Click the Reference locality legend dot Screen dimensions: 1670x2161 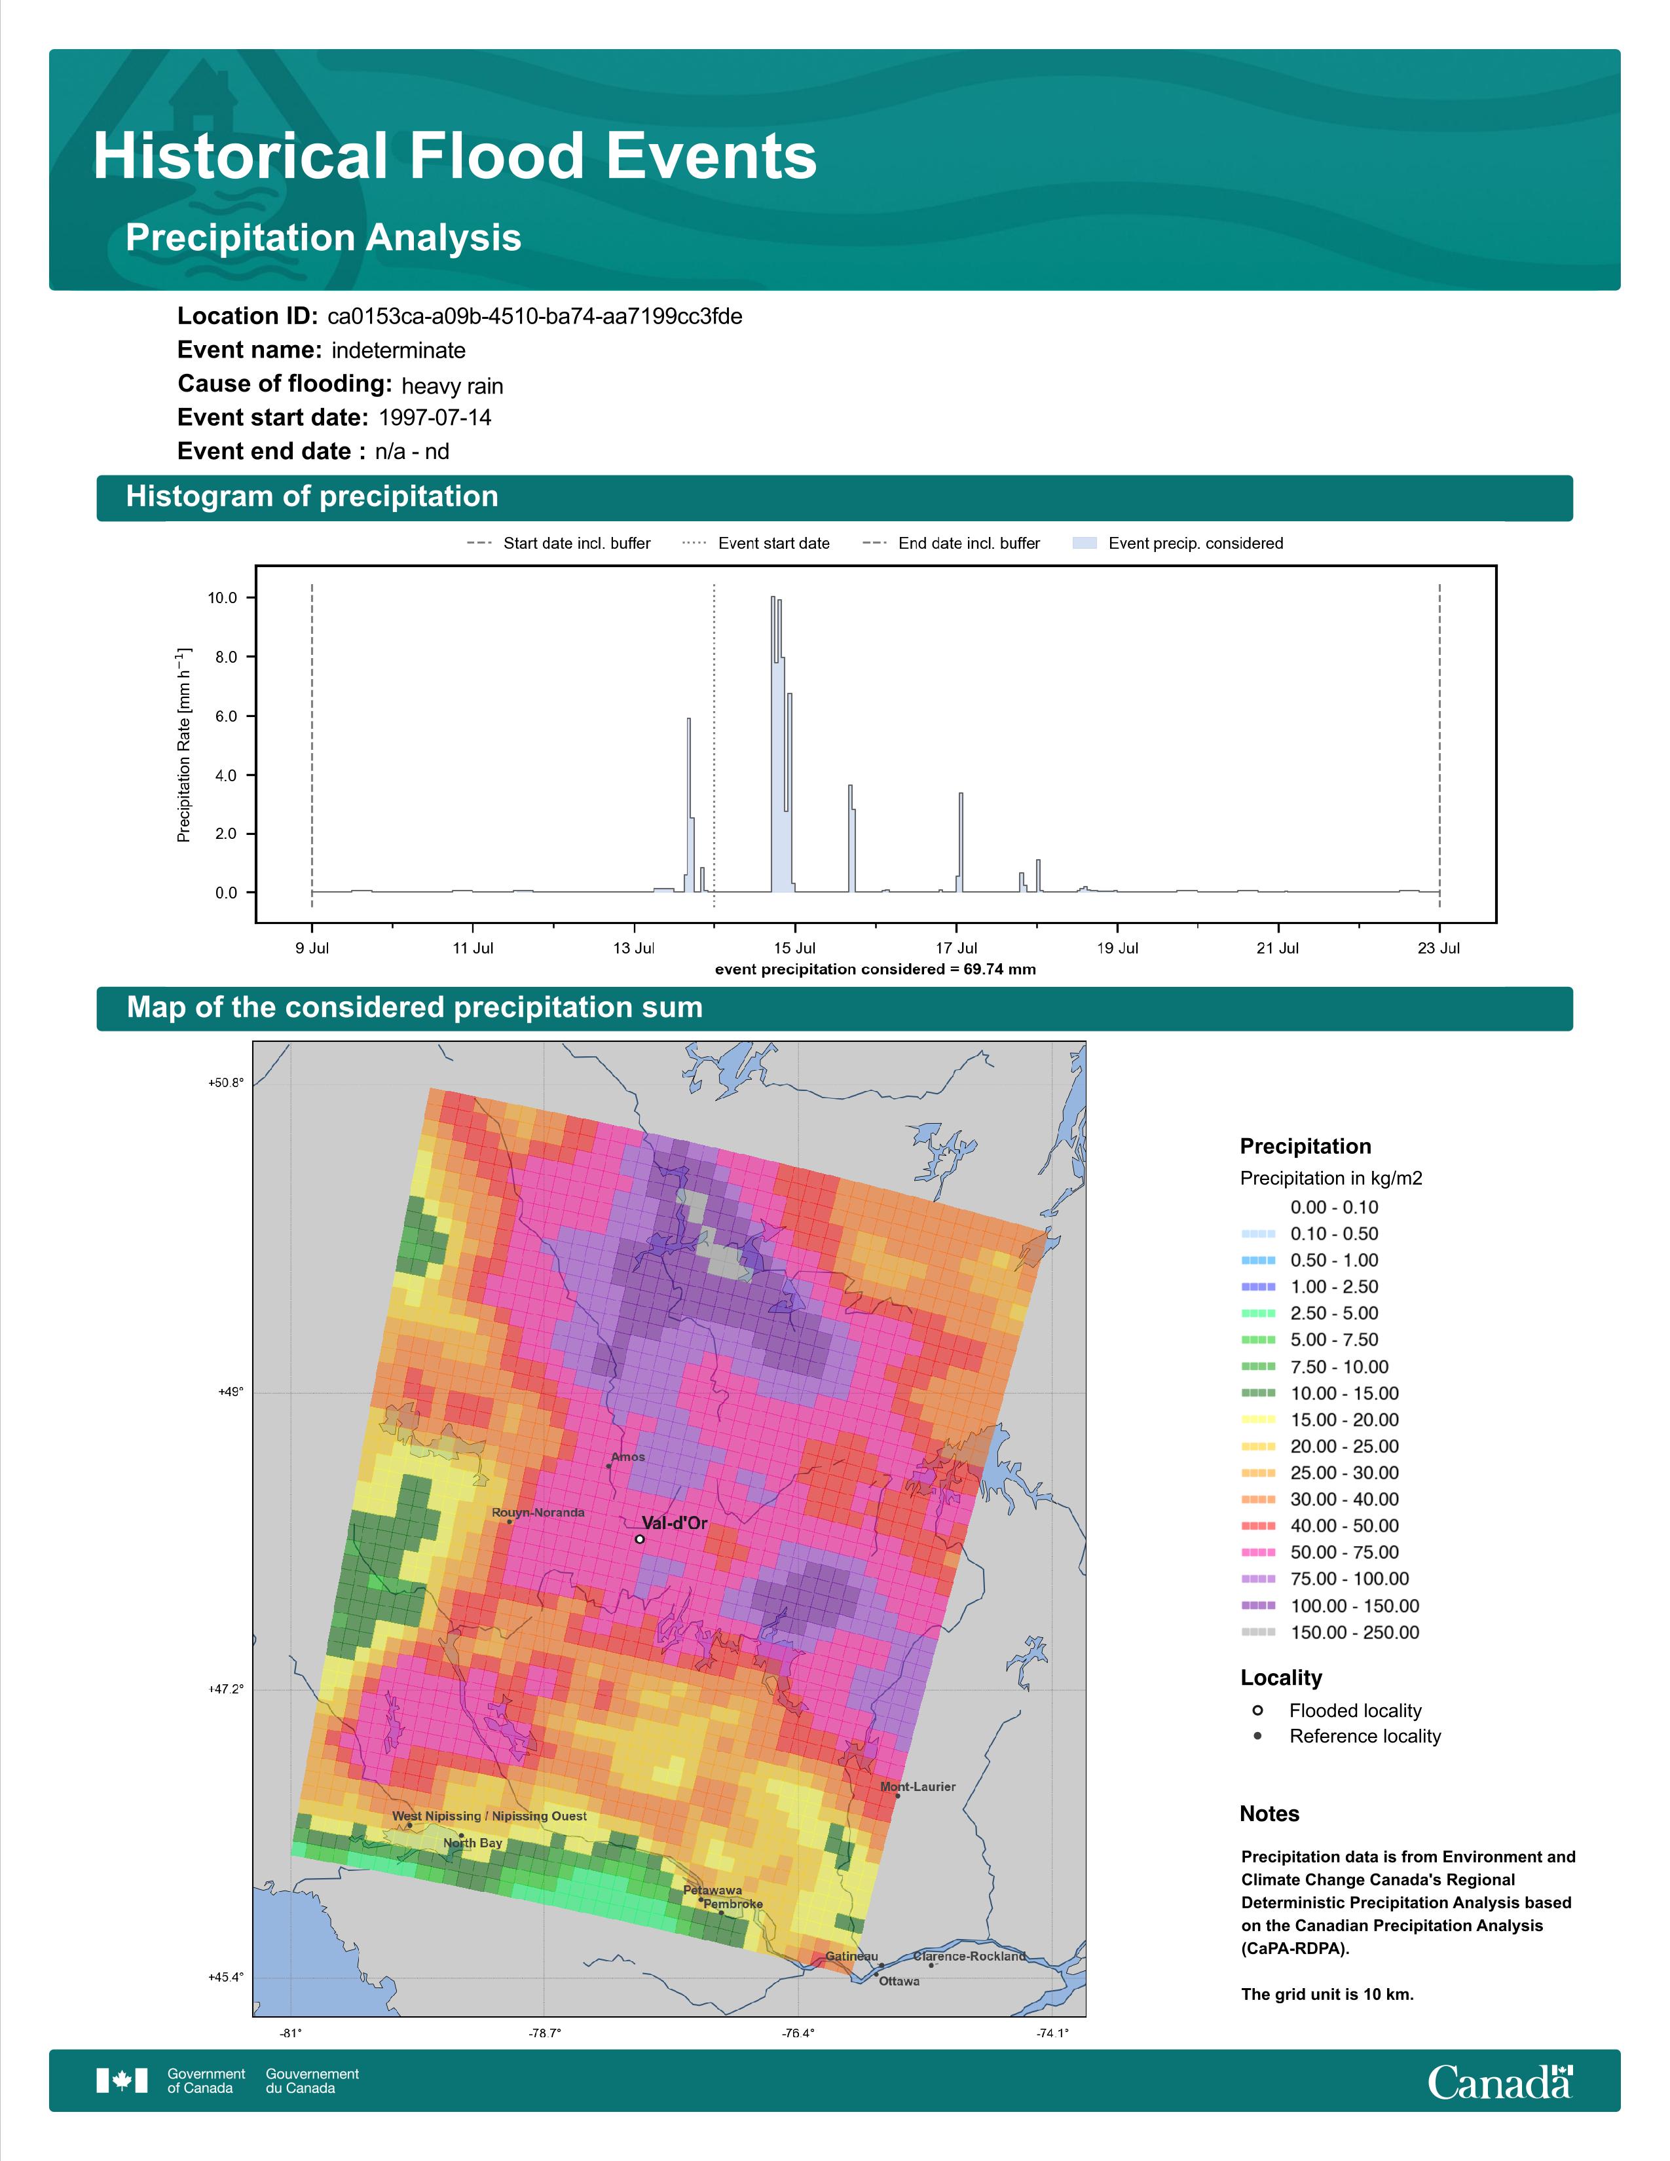[x=1257, y=1735]
